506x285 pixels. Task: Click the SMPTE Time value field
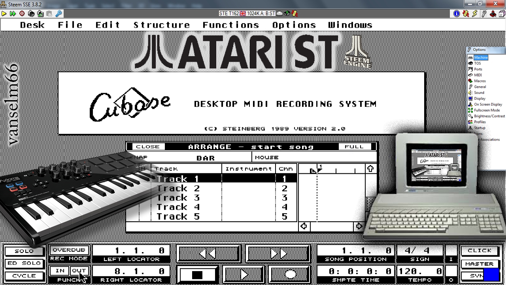click(356, 271)
